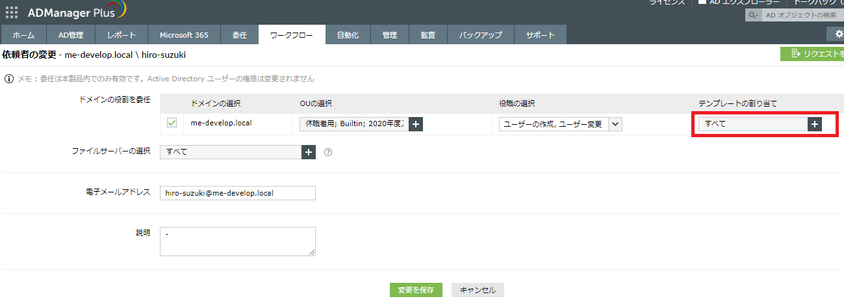Click the OU selection field showing 休職者用
The height and width of the screenshot is (301, 844).
click(354, 124)
